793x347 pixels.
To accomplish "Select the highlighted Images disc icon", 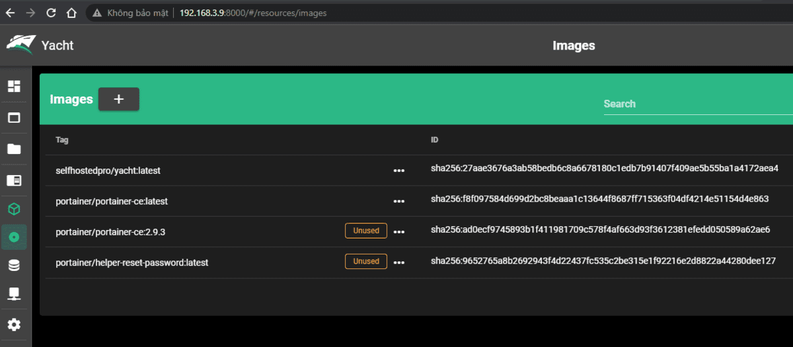I will (14, 237).
